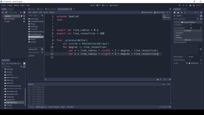Pause the running scene
The width and height of the screenshot is (204, 115).
click(183, 5)
